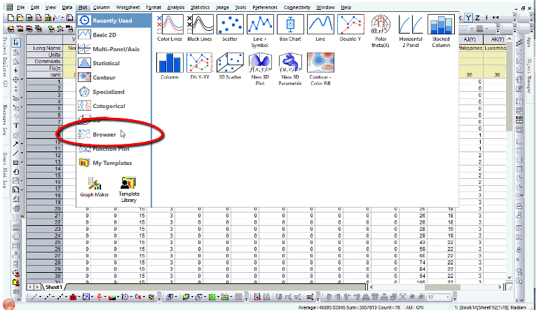
Task: Select the row 25 header
Action: [45, 243]
